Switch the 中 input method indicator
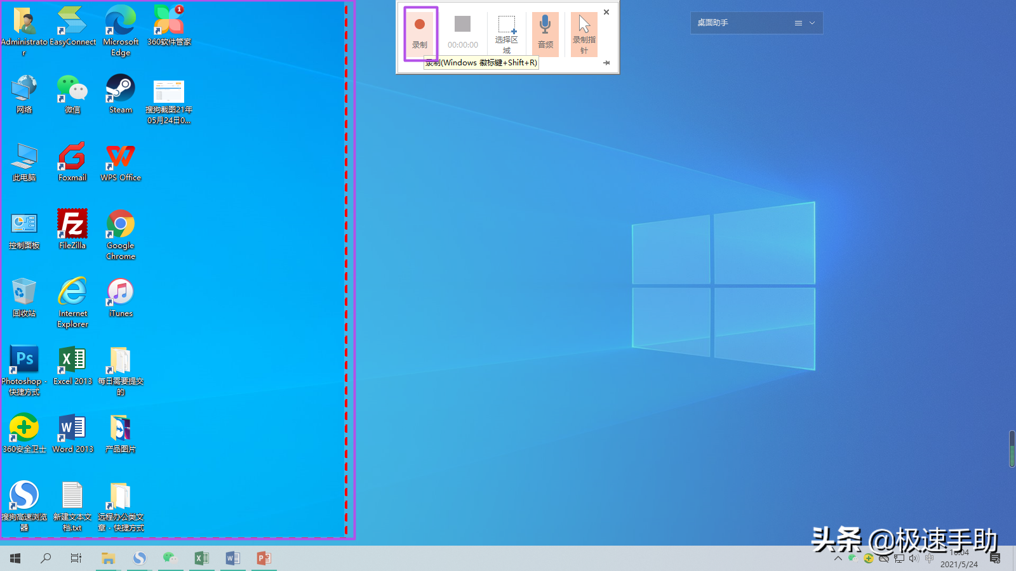 (x=930, y=558)
